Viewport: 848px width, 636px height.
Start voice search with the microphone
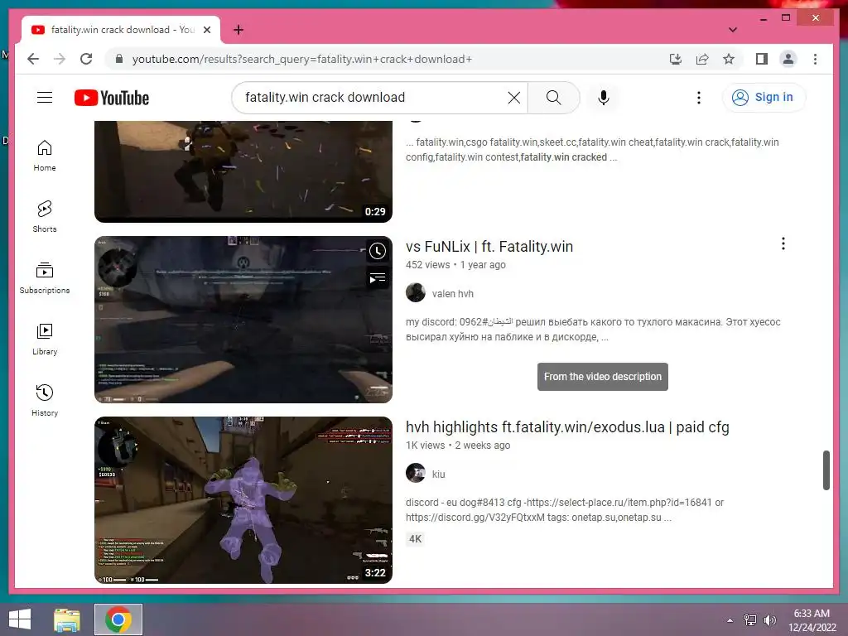pos(604,98)
